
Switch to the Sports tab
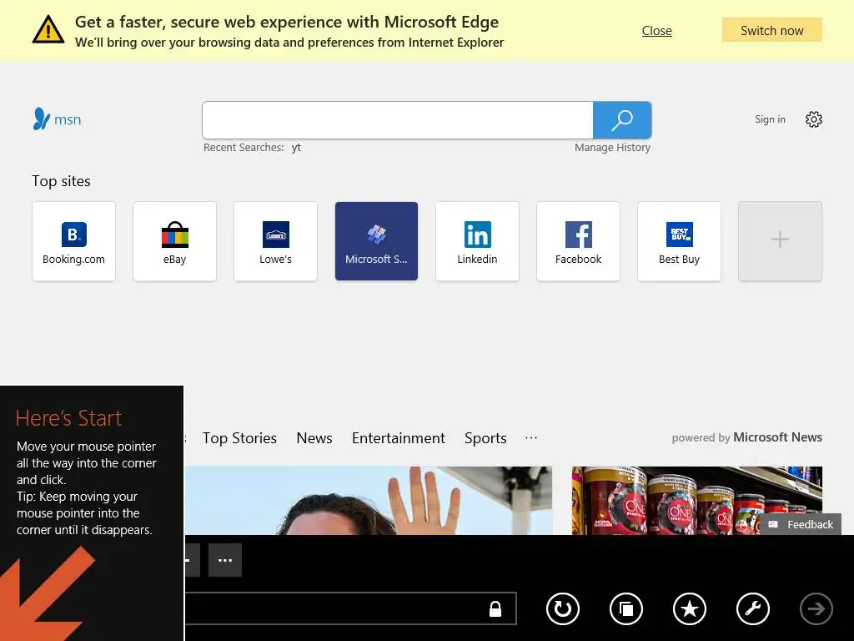pyautogui.click(x=485, y=438)
